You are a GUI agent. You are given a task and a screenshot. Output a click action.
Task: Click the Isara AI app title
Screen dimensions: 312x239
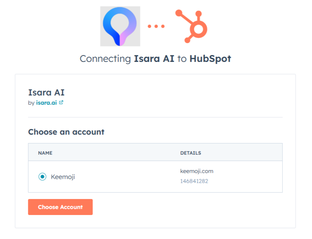46,92
